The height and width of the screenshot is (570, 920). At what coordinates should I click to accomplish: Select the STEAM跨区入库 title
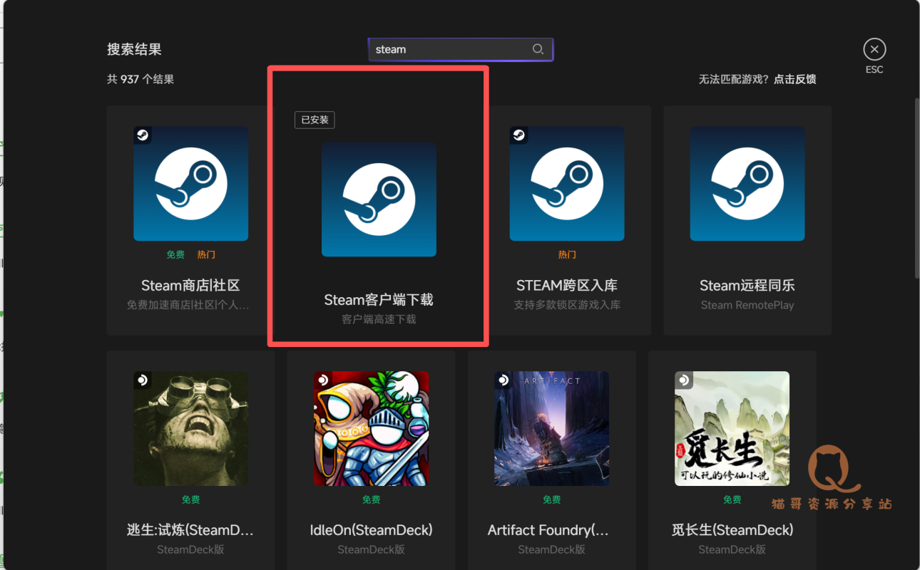coord(567,285)
